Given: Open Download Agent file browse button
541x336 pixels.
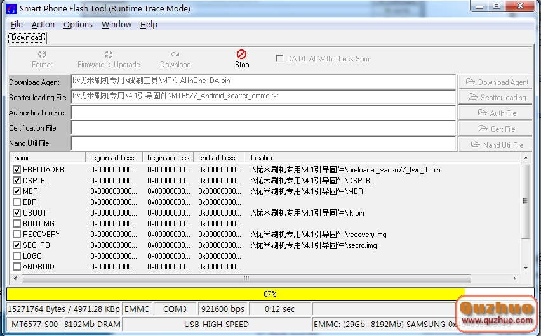Looking at the screenshot, I should (495, 82).
